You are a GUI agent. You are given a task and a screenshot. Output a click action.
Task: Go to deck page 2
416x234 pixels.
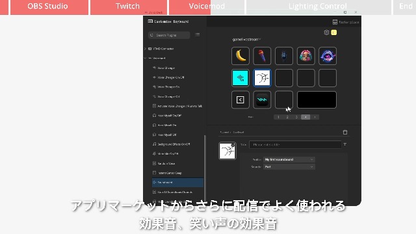[x=287, y=117]
